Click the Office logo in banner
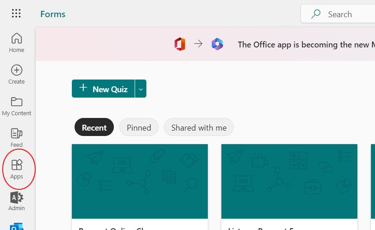This screenshot has width=375, height=230. pyautogui.click(x=180, y=44)
